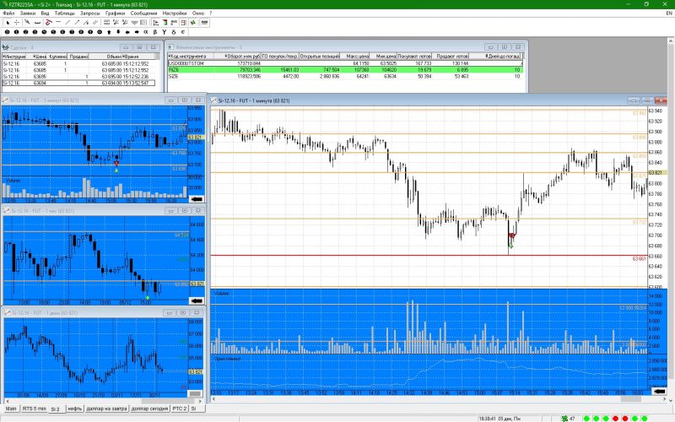Switch to the RTS 5 min tab

34,408
